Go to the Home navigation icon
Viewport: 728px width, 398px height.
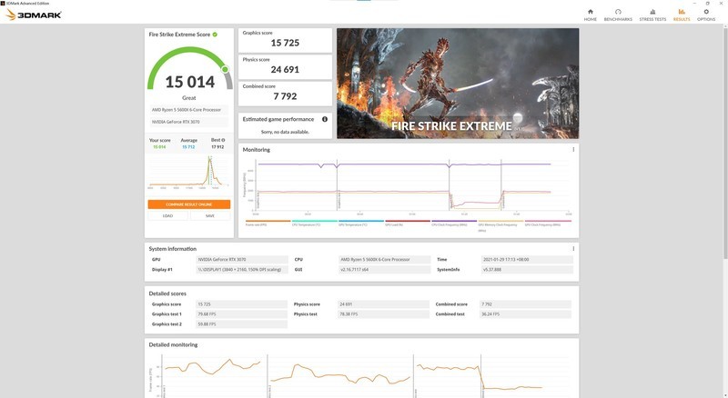tap(591, 14)
